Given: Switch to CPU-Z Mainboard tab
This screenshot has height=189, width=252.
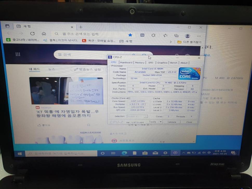Looking at the screenshot, I should (x=126, y=63).
